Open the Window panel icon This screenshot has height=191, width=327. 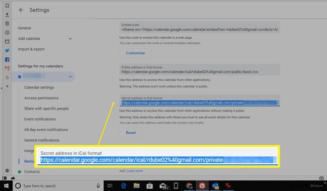pyautogui.click(x=7, y=41)
